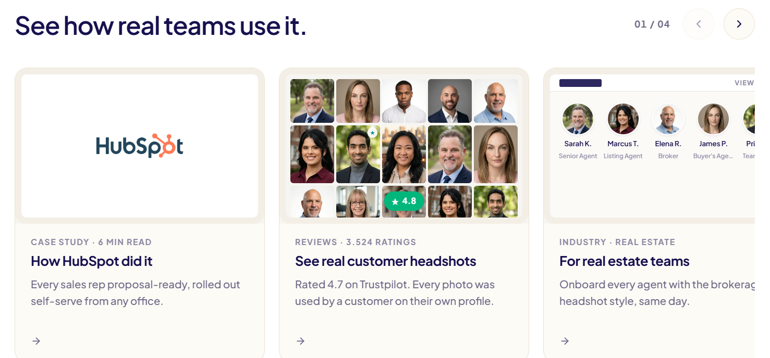Viewport: 770px width, 358px height.
Task: Click 'CASE STUDY · 6 MIN READ' label
Action: point(91,242)
